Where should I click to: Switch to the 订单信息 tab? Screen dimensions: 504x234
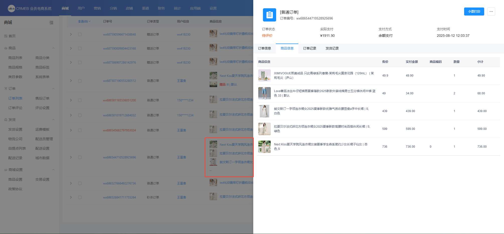tap(264, 48)
